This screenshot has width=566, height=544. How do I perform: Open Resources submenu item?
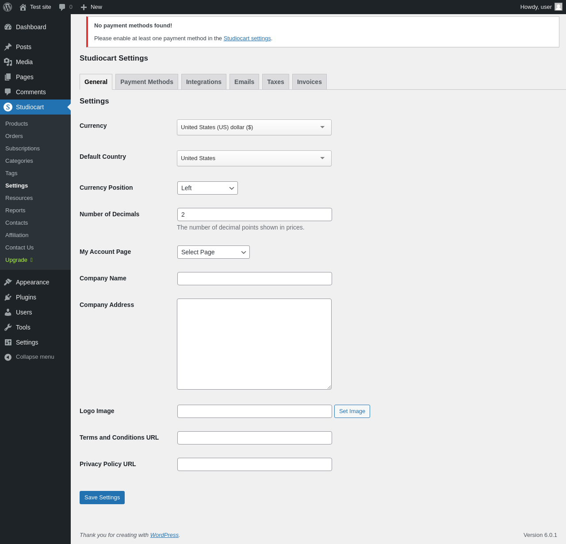click(35, 198)
